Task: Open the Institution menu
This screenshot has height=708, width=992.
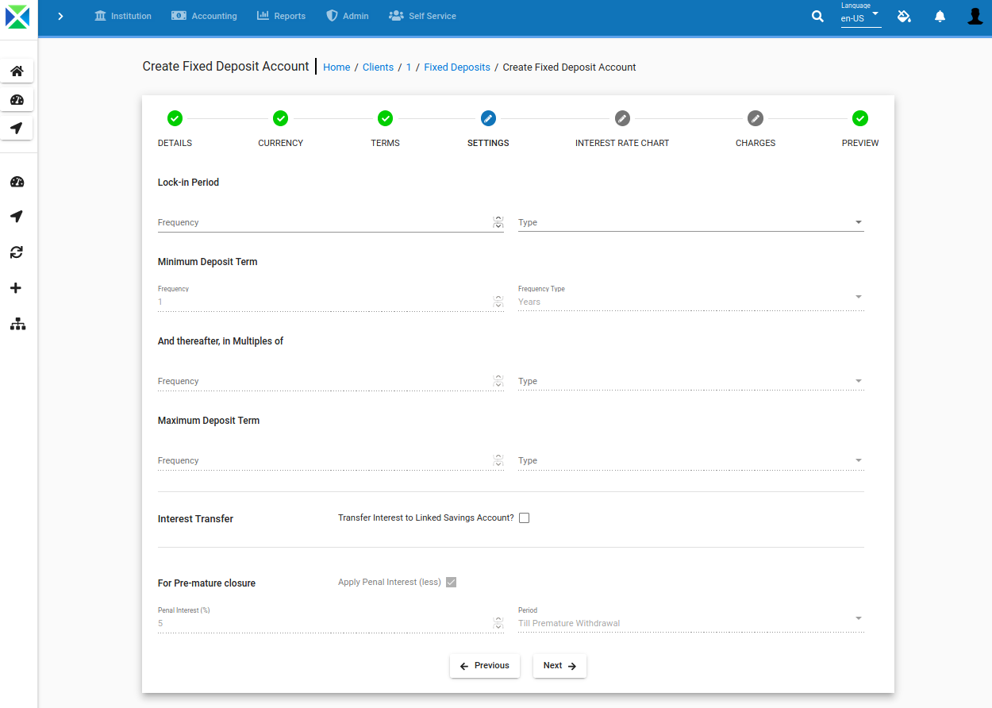Action: [x=123, y=16]
